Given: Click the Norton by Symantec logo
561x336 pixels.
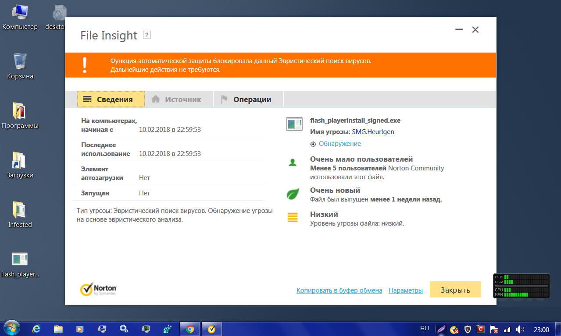Looking at the screenshot, I should tap(98, 289).
